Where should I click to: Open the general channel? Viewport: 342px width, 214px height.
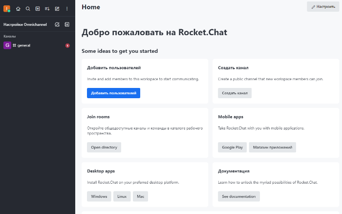(38, 45)
